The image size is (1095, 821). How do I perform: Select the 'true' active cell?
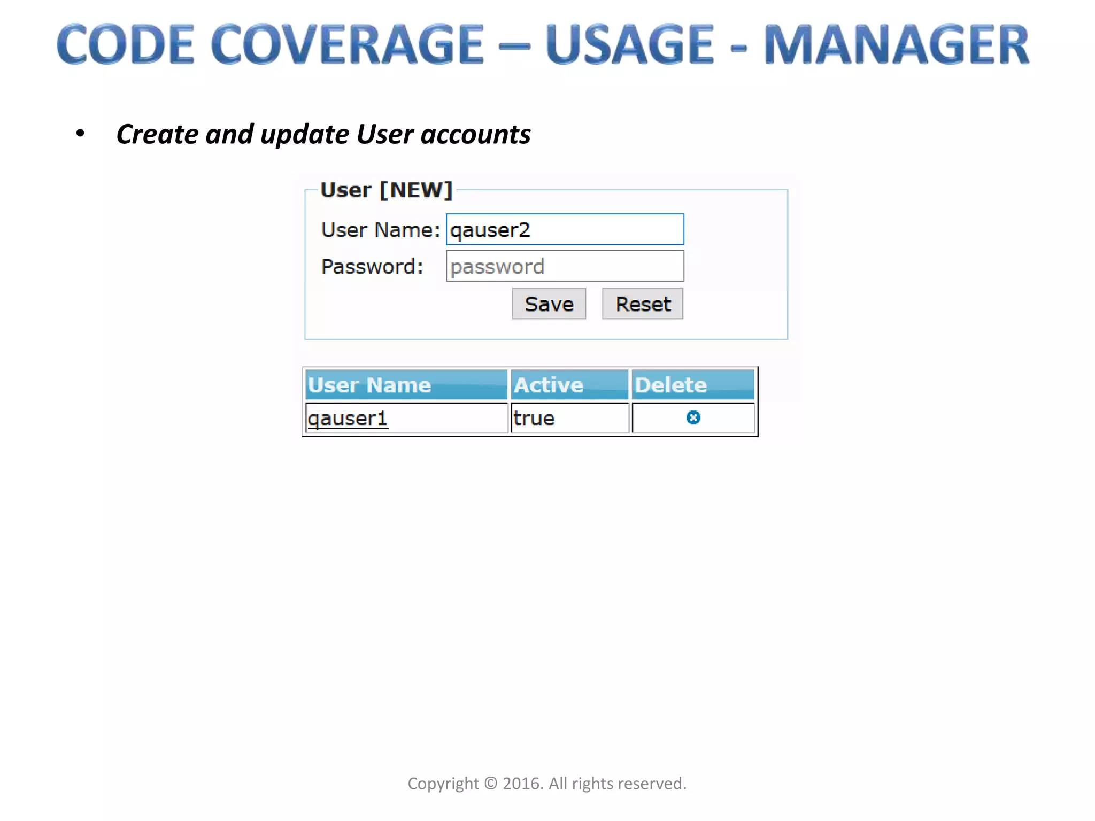(569, 418)
